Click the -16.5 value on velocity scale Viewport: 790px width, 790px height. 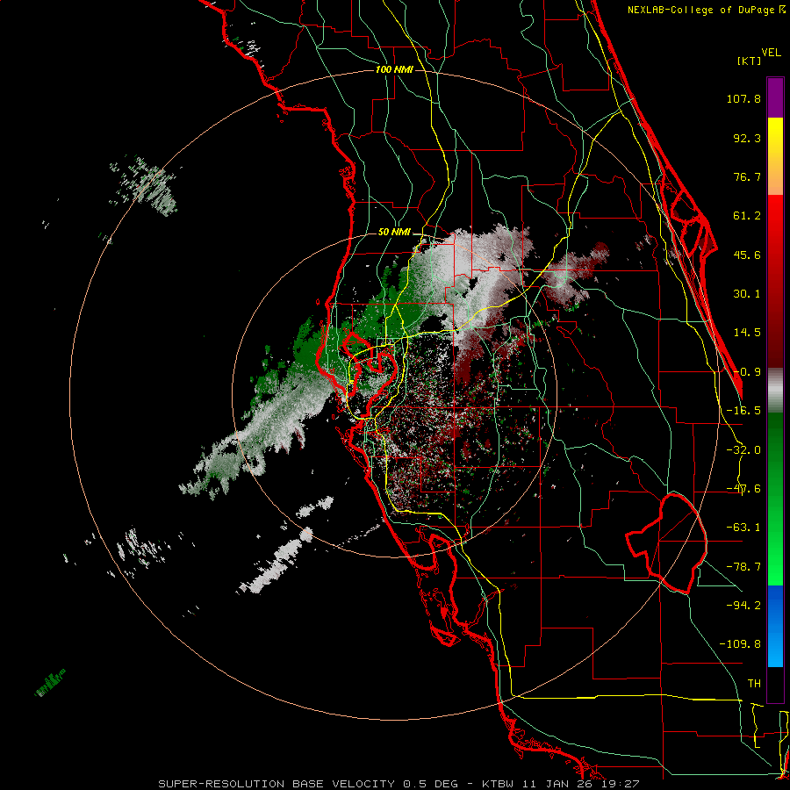pyautogui.click(x=743, y=411)
